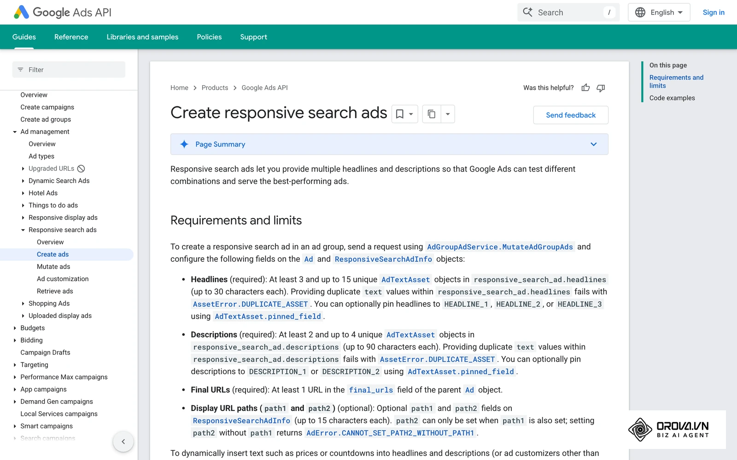737x460 pixels.
Task: Click the AdError.CANNOT_SET_PATH2_WITHOUT_PATH1 link
Action: (390, 433)
